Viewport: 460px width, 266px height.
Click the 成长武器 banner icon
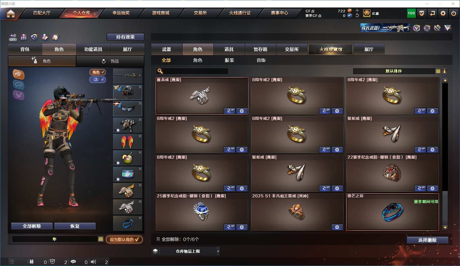[385, 28]
